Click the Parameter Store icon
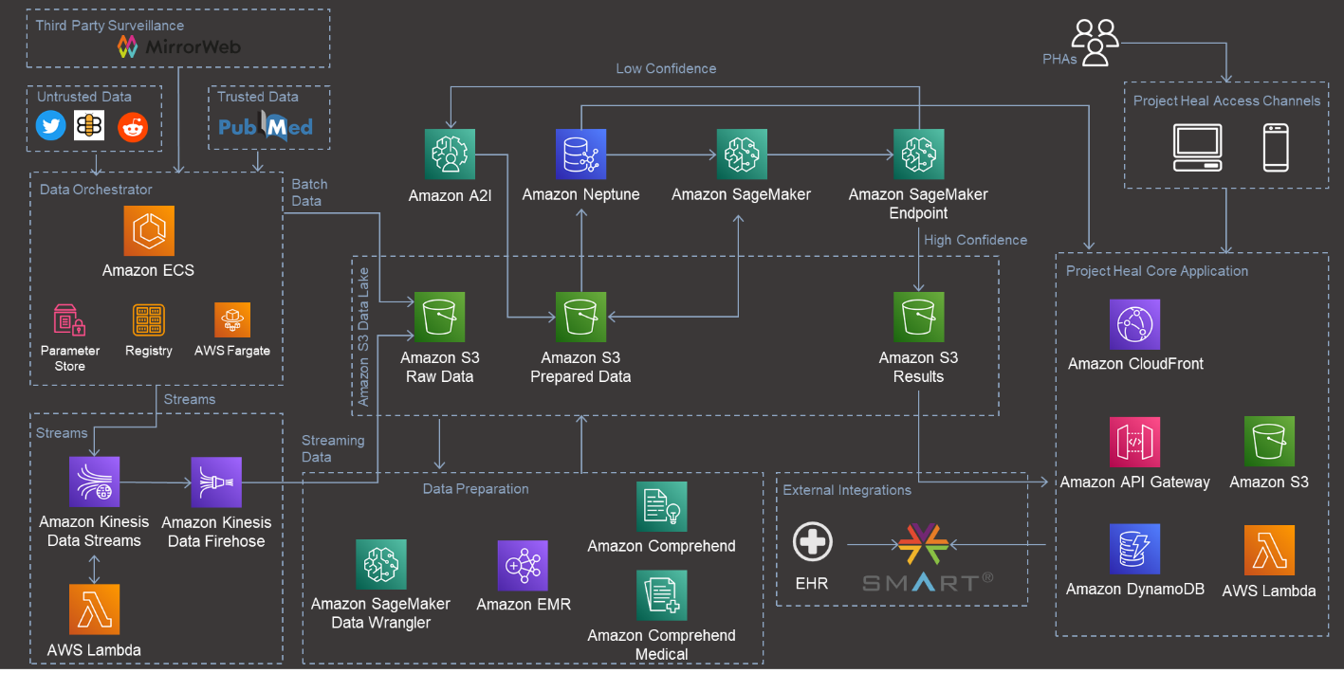Screen dimensions: 1344x673 pyautogui.click(x=69, y=321)
